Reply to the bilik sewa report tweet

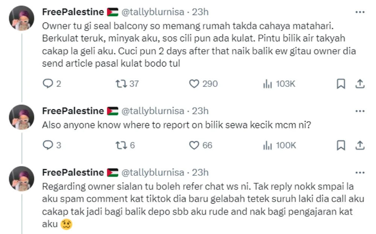(48, 145)
